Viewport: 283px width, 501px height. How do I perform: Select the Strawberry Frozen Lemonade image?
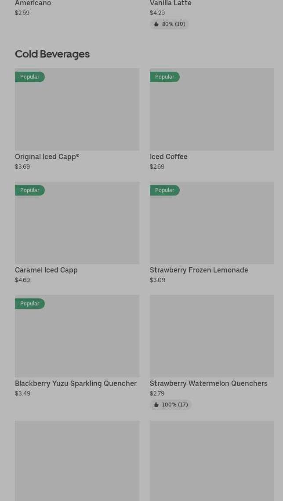[212, 228]
